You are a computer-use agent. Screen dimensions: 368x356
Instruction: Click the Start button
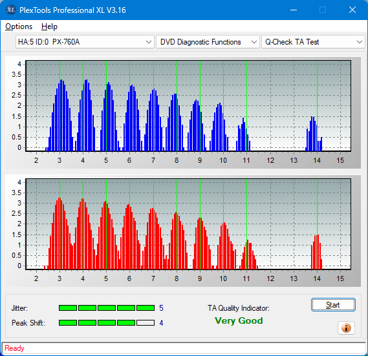[x=333, y=305]
